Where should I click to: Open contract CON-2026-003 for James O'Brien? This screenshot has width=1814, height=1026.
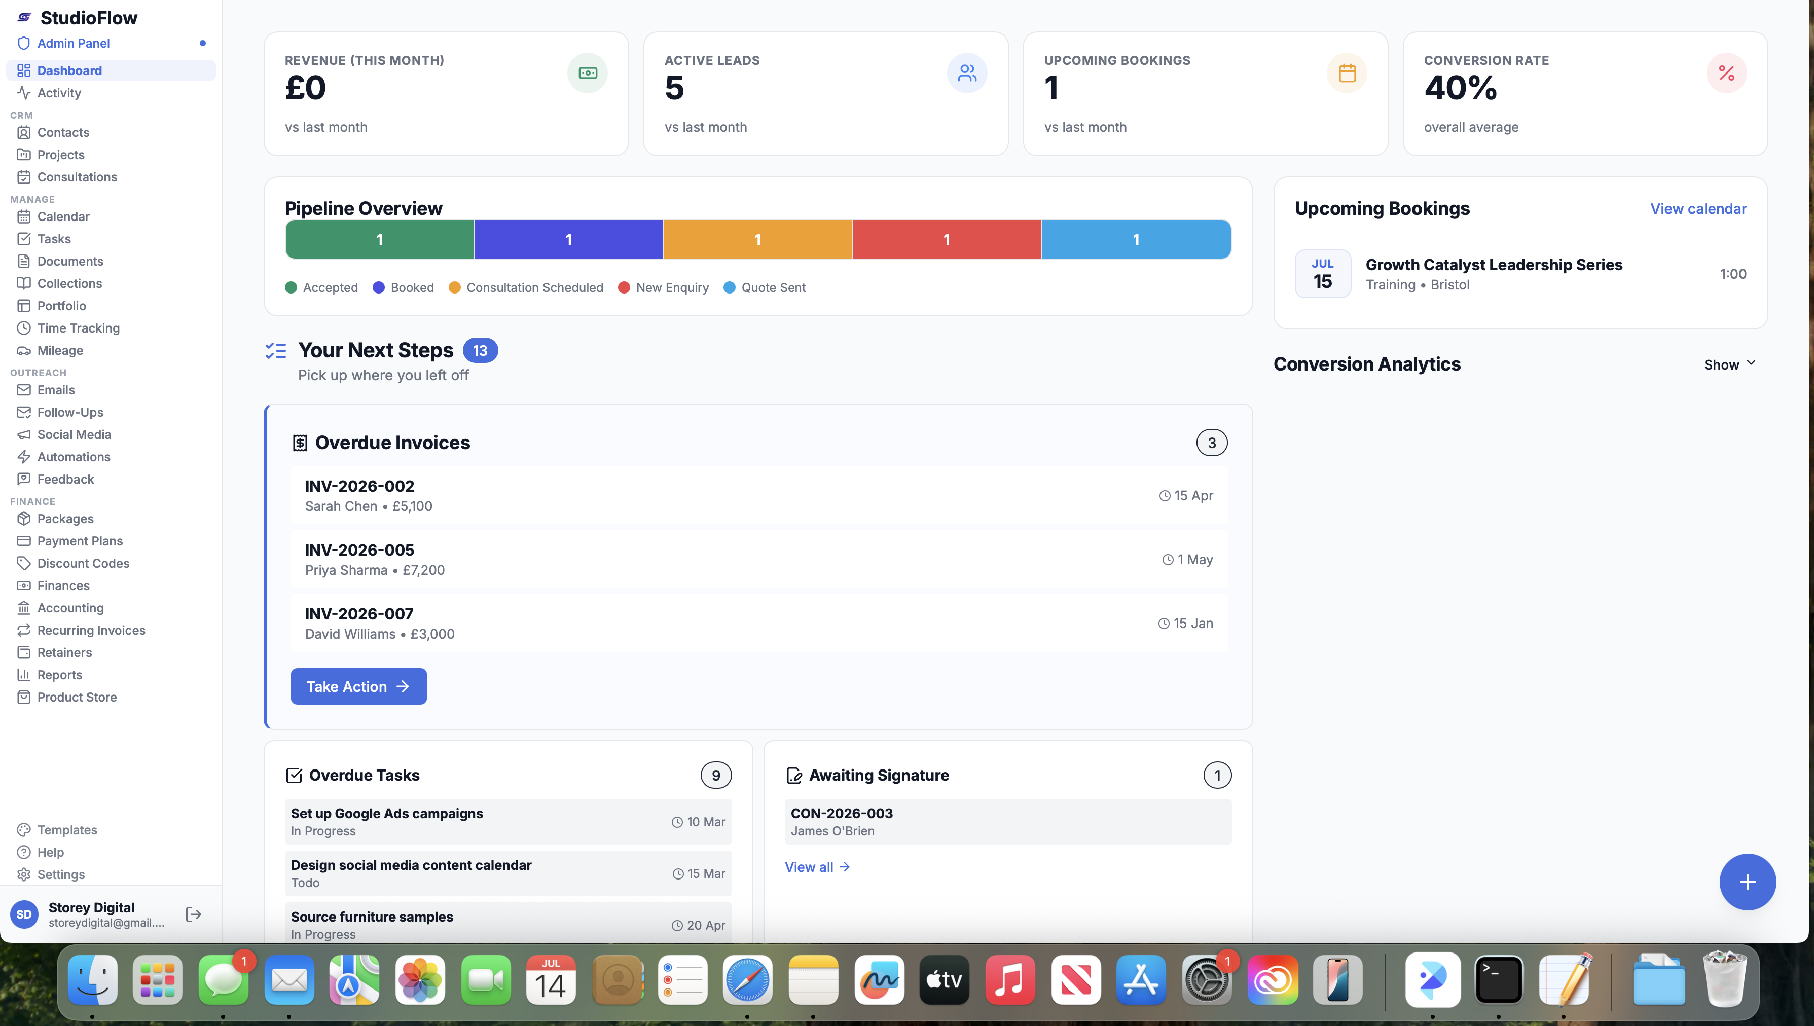pyautogui.click(x=1008, y=822)
